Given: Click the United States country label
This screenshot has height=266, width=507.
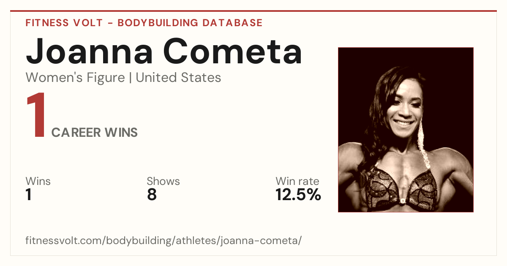Looking at the screenshot, I should [x=178, y=78].
